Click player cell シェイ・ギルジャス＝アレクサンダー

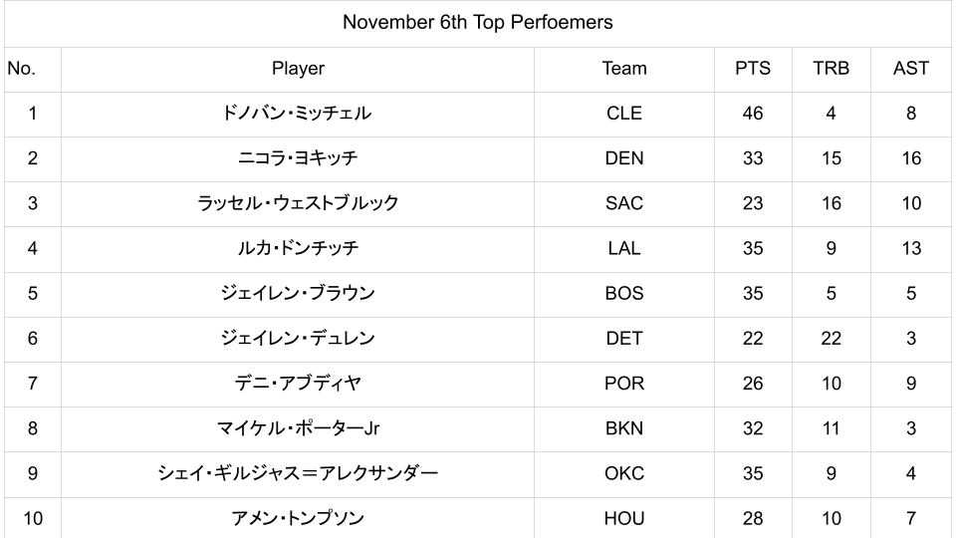[298, 473]
